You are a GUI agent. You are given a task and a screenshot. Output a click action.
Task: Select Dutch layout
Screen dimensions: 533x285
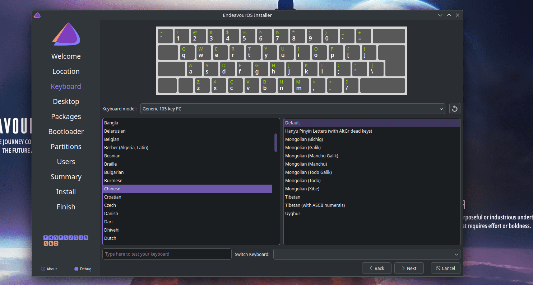(187, 238)
